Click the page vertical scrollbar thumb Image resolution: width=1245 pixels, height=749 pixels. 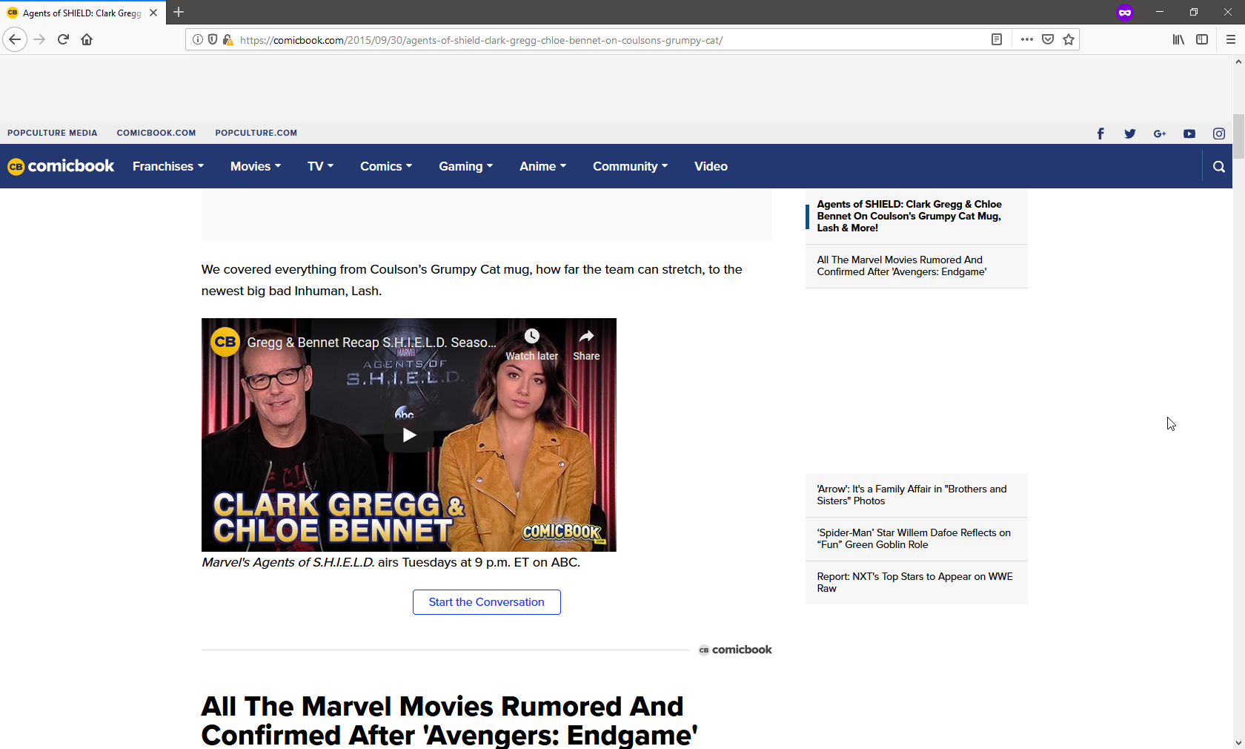point(1238,136)
